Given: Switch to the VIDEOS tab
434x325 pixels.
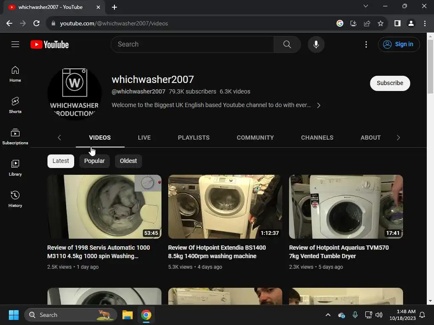Looking at the screenshot, I should (x=100, y=138).
